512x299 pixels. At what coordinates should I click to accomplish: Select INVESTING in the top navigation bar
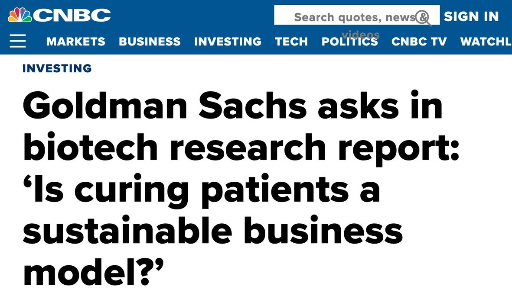228,42
